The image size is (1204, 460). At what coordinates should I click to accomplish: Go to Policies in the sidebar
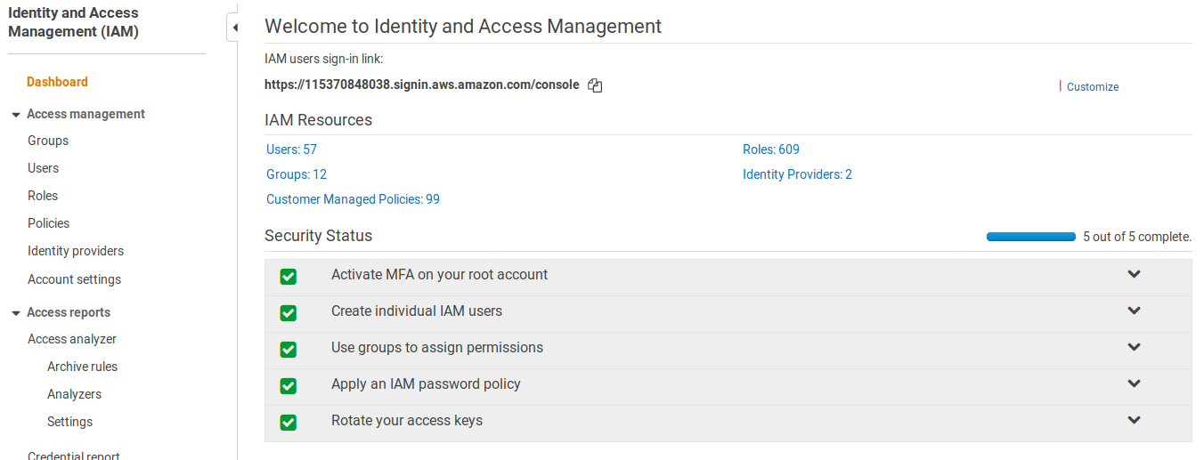[x=48, y=223]
